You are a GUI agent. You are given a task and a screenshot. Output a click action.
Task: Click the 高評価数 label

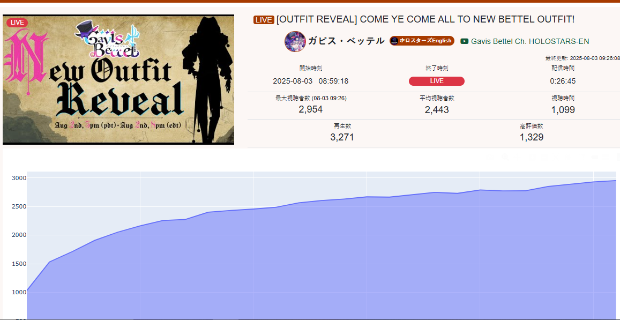532,126
